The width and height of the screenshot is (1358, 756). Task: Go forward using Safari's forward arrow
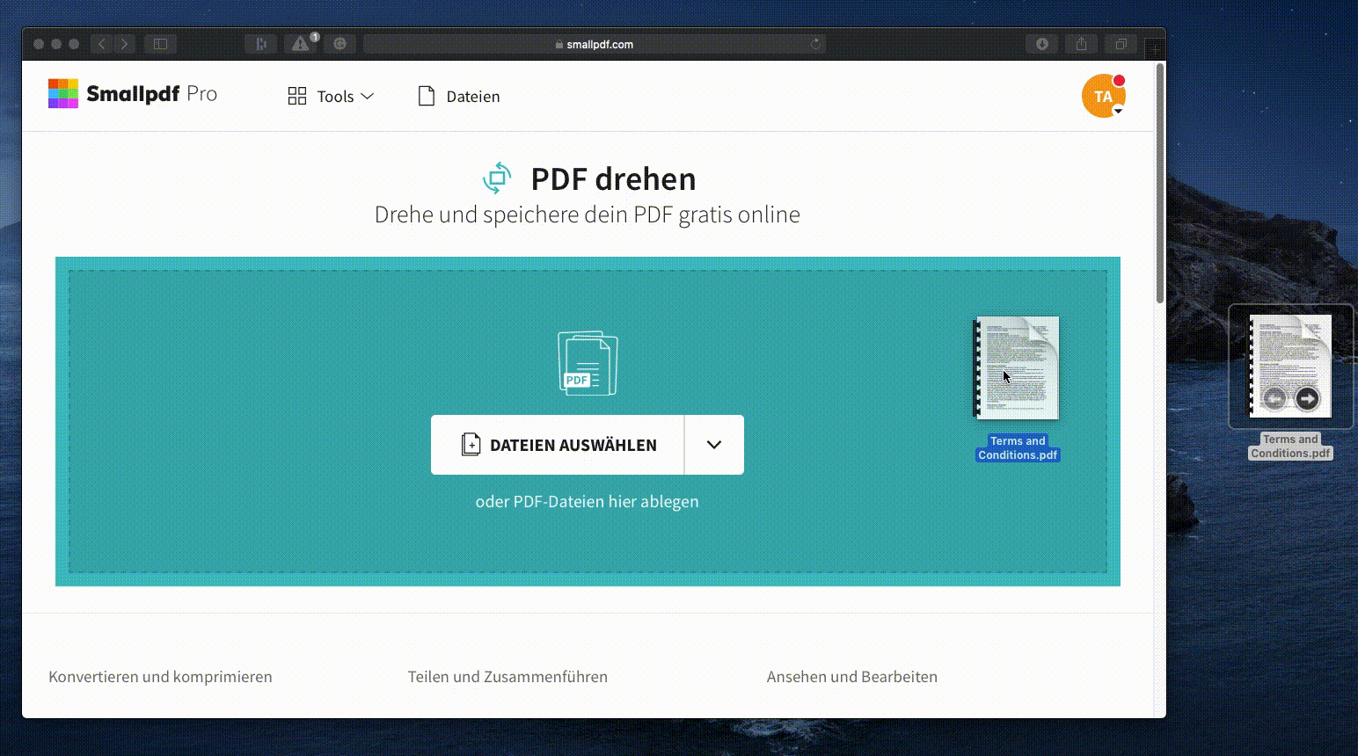click(x=124, y=44)
